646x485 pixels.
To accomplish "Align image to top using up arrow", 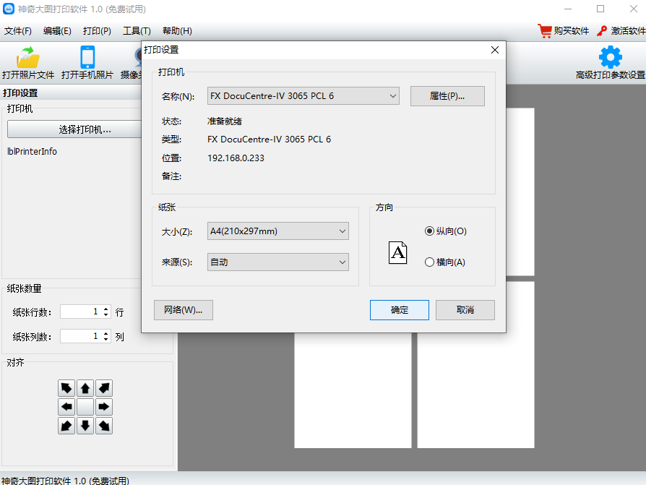I will [x=85, y=387].
